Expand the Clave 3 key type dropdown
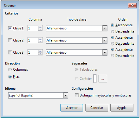Viewport: 140px width, 118px height. (x=105, y=53)
